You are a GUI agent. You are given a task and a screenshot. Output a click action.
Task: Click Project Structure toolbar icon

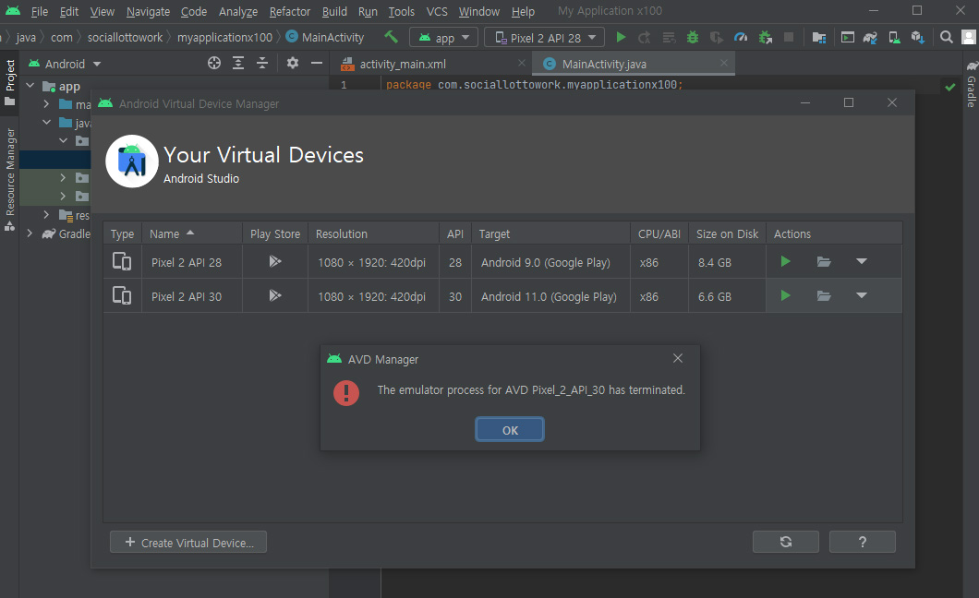coord(819,38)
